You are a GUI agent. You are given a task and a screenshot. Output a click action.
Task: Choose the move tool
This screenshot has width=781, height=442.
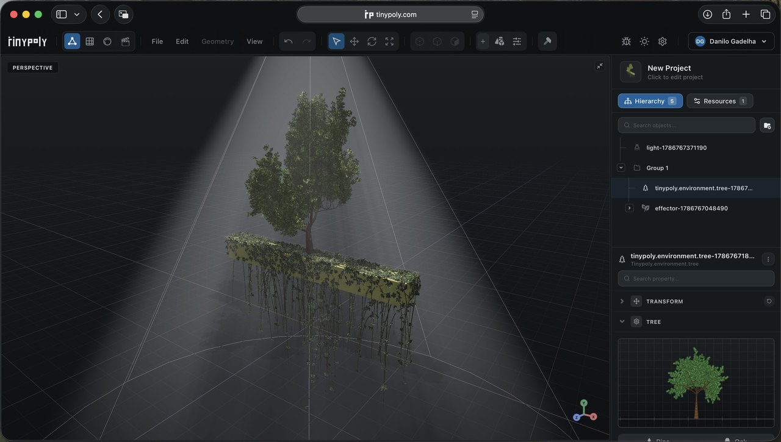point(354,41)
